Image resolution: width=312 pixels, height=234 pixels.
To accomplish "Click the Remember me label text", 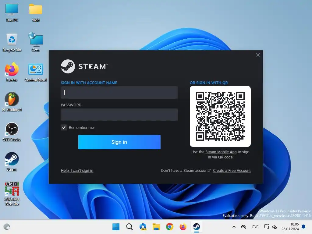I will tap(81, 128).
